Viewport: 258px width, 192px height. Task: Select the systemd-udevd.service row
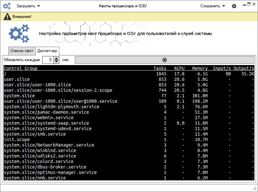pos(129,129)
